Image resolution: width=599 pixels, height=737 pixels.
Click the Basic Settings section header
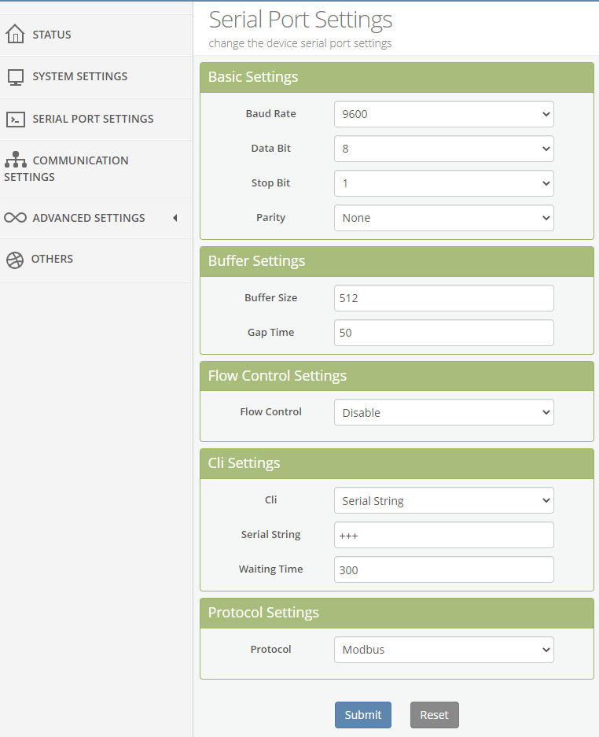397,78
